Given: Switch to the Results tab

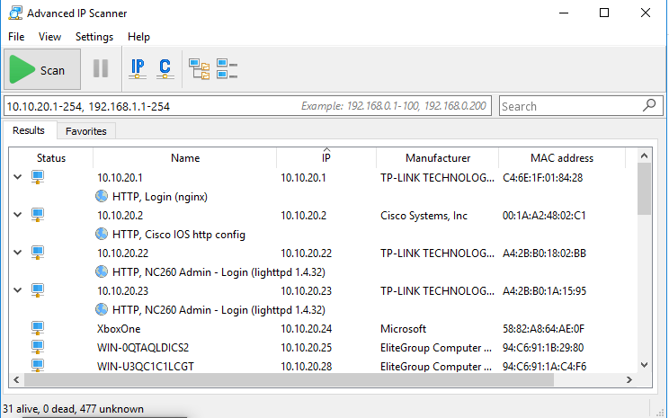Looking at the screenshot, I should (29, 130).
